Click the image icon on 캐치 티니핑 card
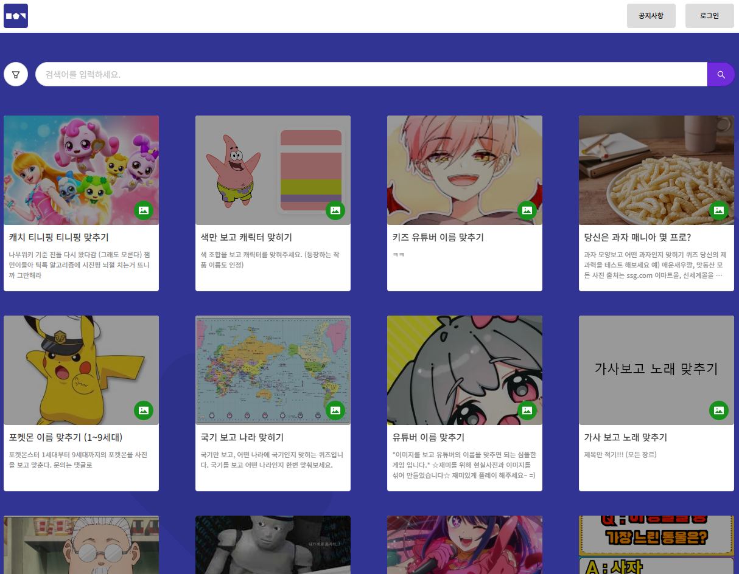Screen dimensions: 739x574 click(x=144, y=210)
